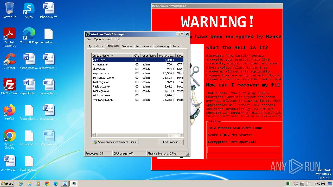Open Acrobat Reader DC shortcut
This screenshot has width=333, height=187.
[9, 37]
